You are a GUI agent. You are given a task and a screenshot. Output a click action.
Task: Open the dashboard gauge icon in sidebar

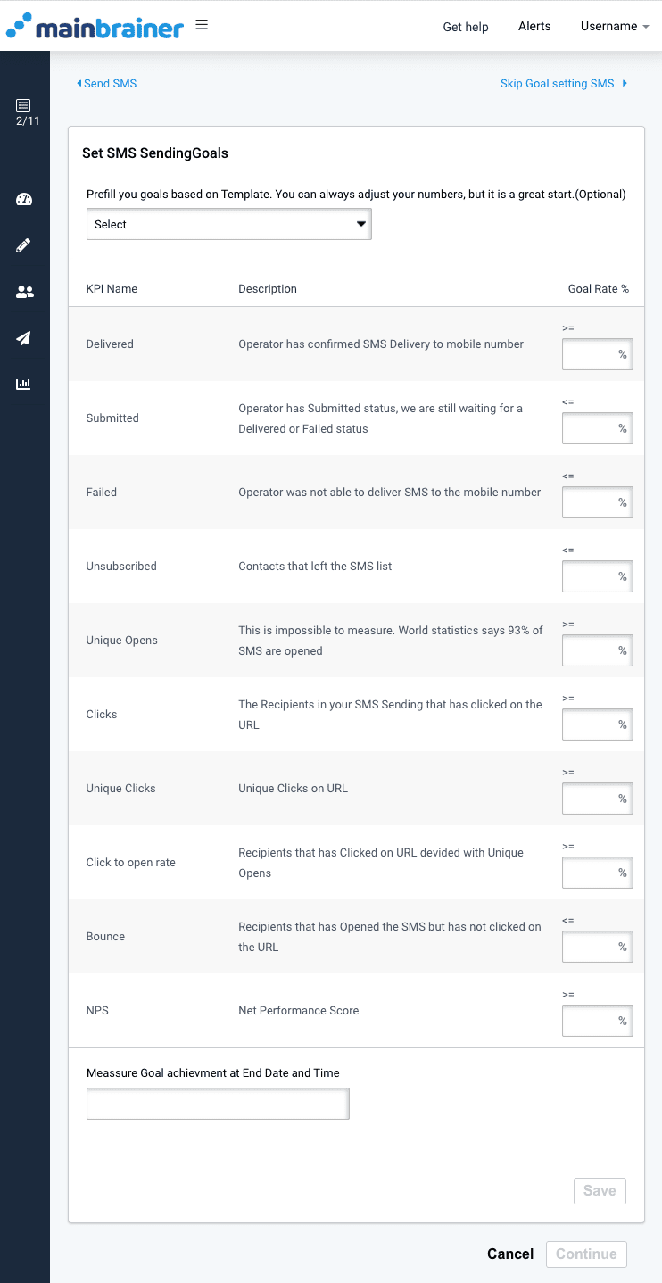click(25, 199)
